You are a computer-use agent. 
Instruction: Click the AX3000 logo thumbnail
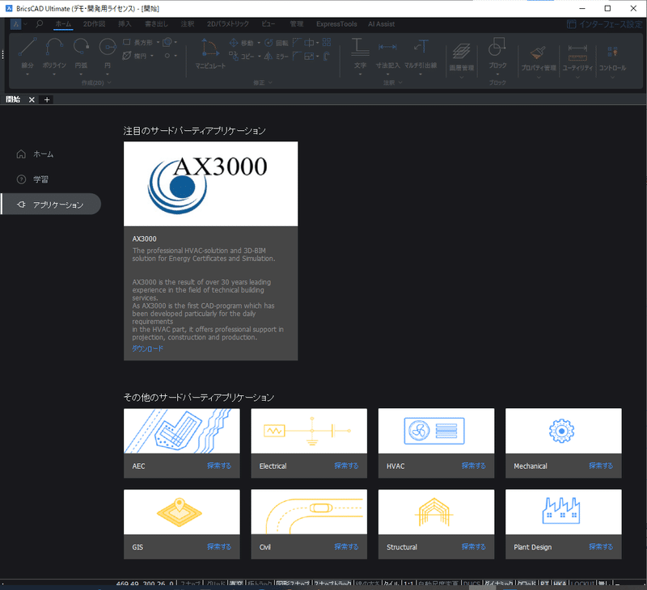[210, 184]
